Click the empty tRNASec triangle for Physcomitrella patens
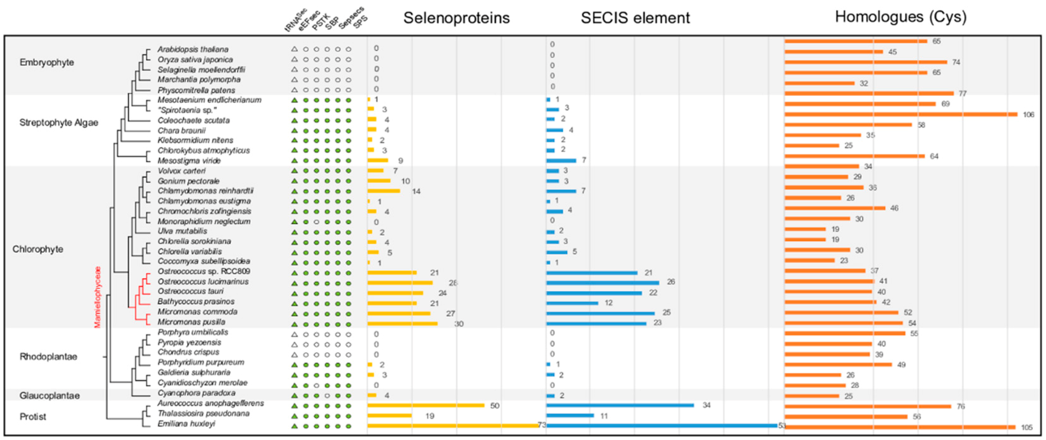Viewport: 1046px width, 440px height. tap(294, 90)
